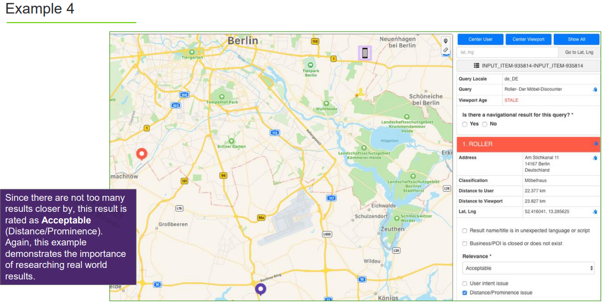Screen dimensions: 603x303
Task: Click the user device phone icon on map
Action: [x=365, y=53]
